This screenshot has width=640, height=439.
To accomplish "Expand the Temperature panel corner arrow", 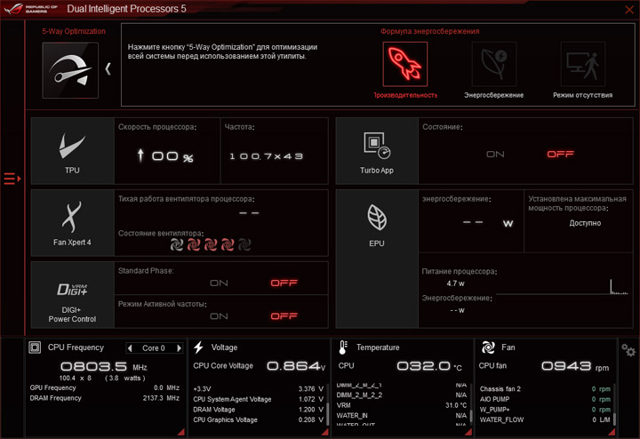I will tap(468, 432).
